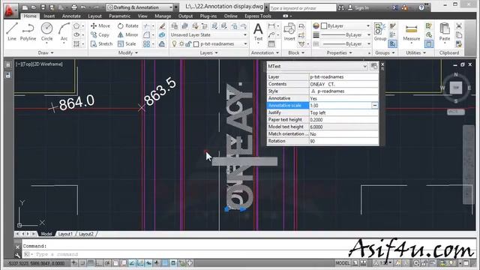Click the Insert block tool
This screenshot has width=480, height=270.
[x=289, y=31]
